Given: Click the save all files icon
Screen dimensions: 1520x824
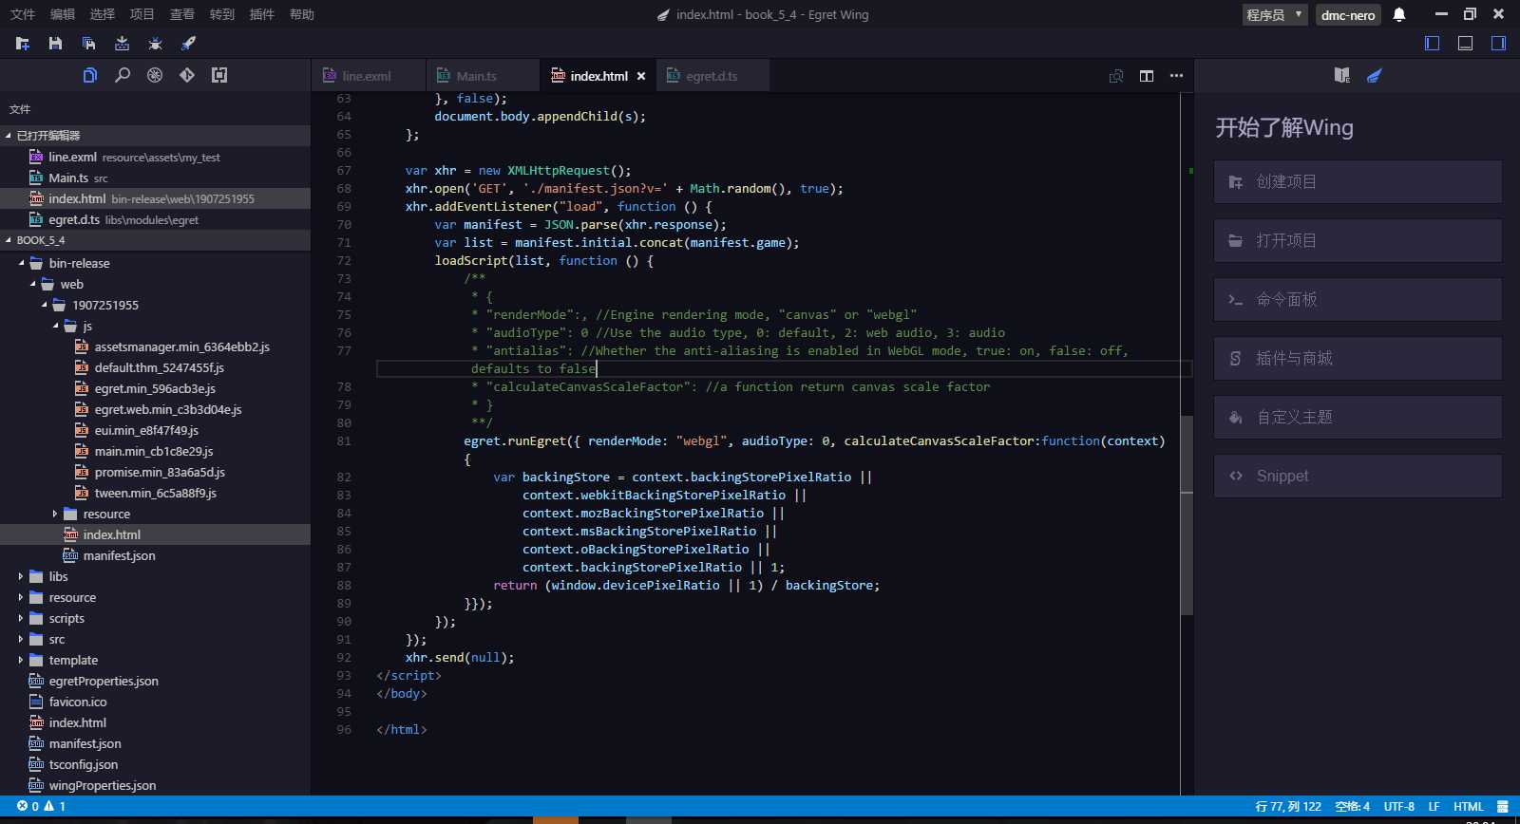Looking at the screenshot, I should tap(88, 44).
